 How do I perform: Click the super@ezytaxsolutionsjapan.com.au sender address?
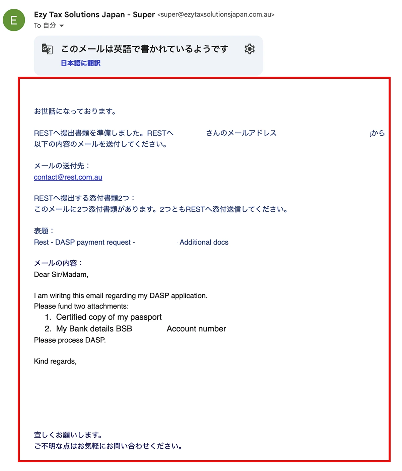[x=216, y=14]
